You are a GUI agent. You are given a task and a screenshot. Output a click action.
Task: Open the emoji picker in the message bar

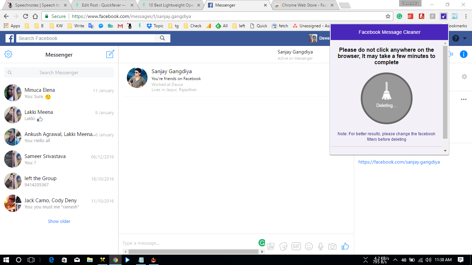pyautogui.click(x=309, y=246)
